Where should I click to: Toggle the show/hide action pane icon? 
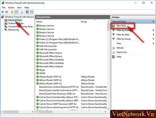click(x=32, y=12)
